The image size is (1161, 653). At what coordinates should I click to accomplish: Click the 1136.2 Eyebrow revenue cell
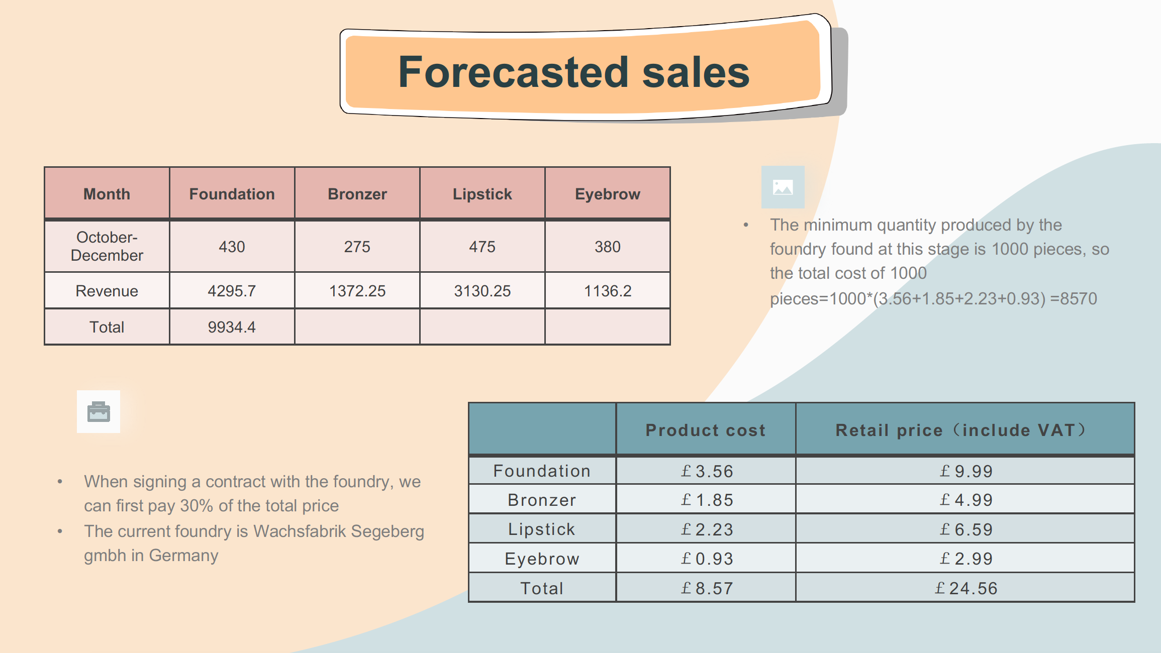(608, 290)
